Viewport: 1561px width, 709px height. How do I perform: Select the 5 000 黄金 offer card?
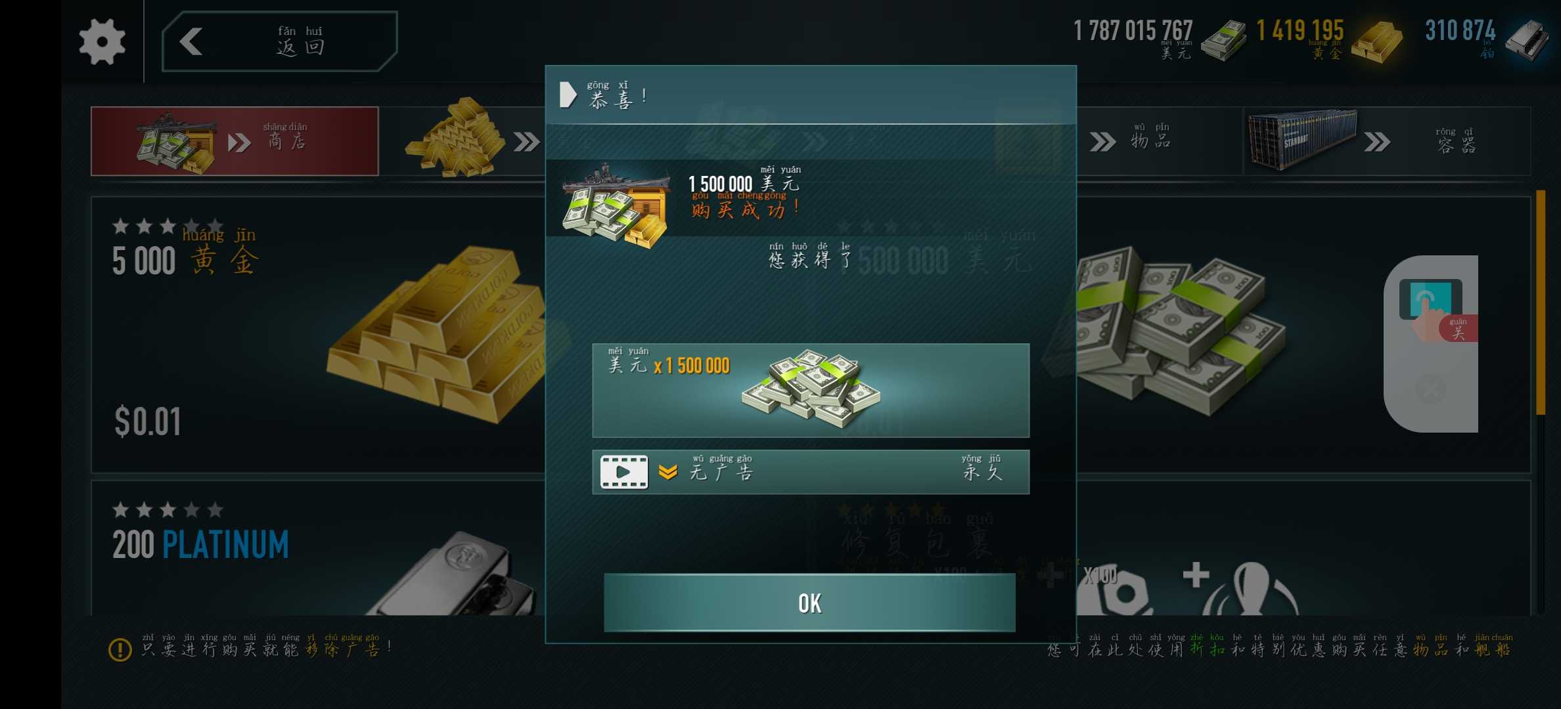318,334
